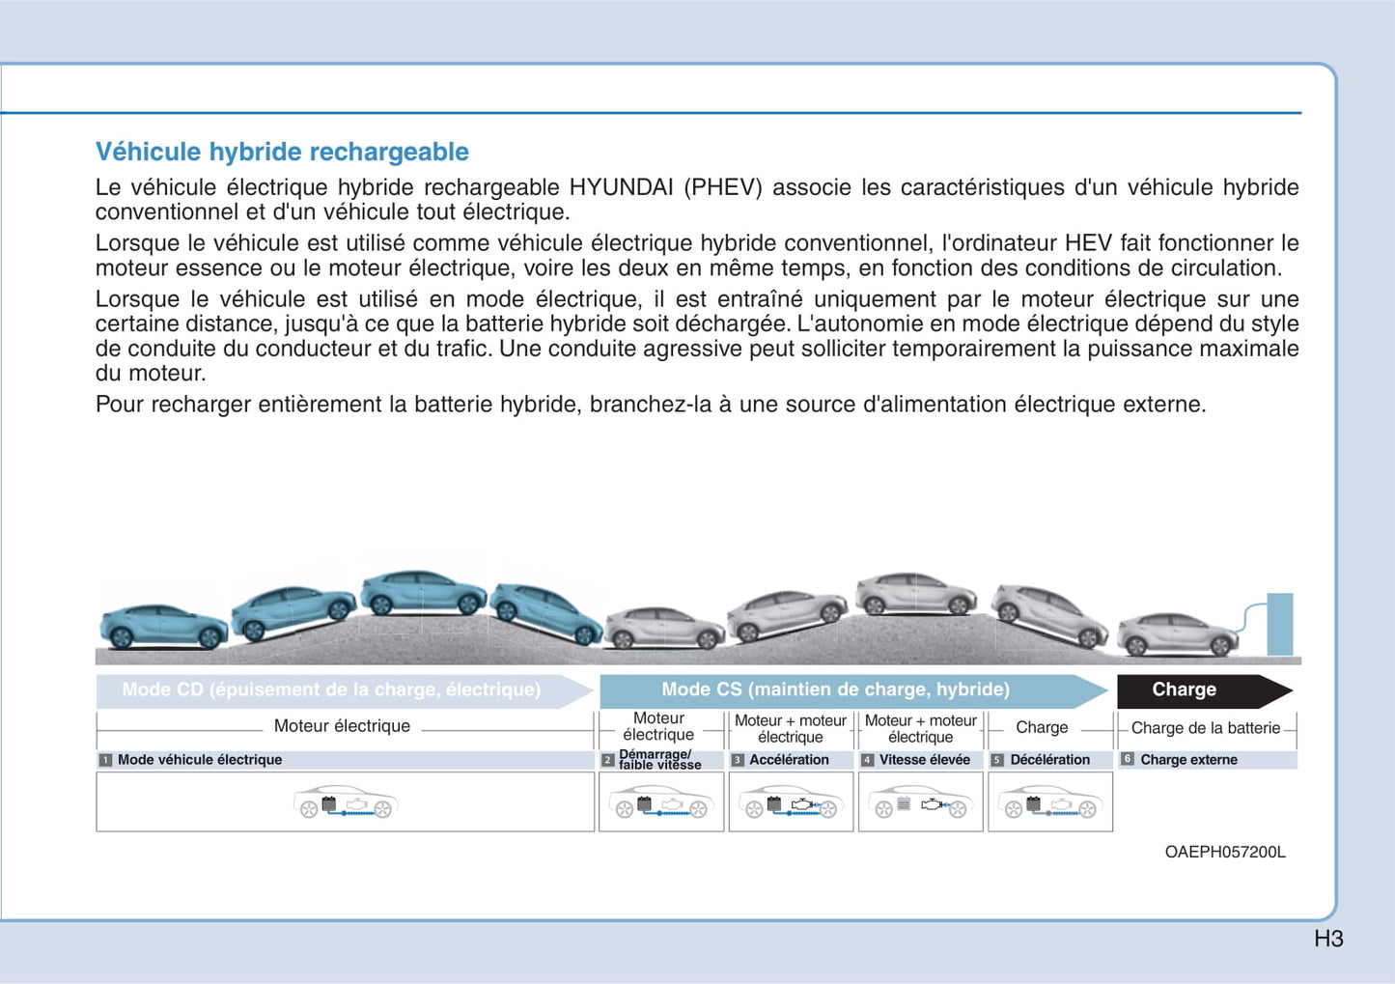The image size is (1395, 984).
Task: Click the powertrain diagram under Démarrage/faible vitesse
Action: (661, 801)
